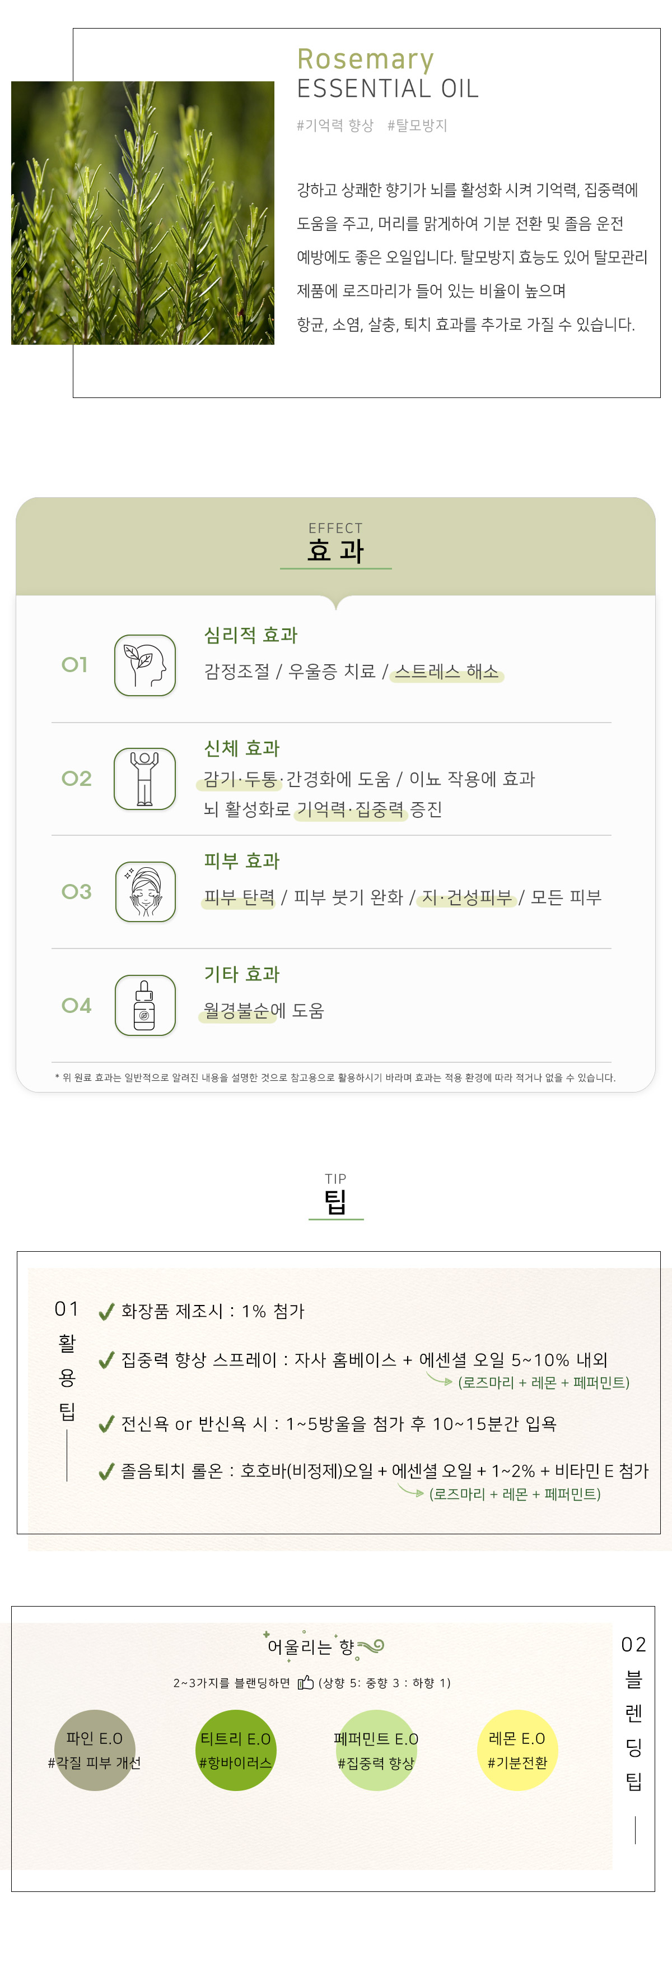Screen dimensions: 672x1962
Task: Click checkmark beside 집중력 향상 스프레이 tip
Action: tap(106, 1359)
